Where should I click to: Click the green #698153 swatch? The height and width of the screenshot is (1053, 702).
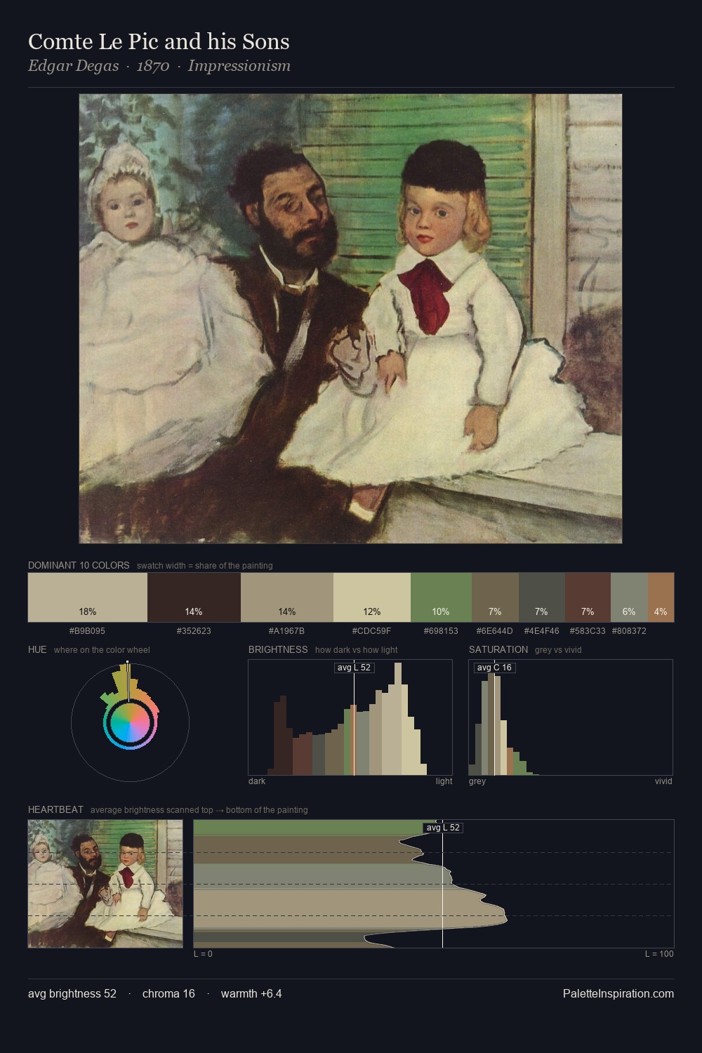point(441,597)
